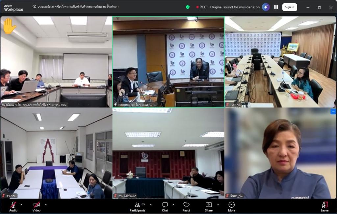Expand the arrow next to Chat
Image resolution: width=337 pixels, height=214 pixels.
click(173, 205)
